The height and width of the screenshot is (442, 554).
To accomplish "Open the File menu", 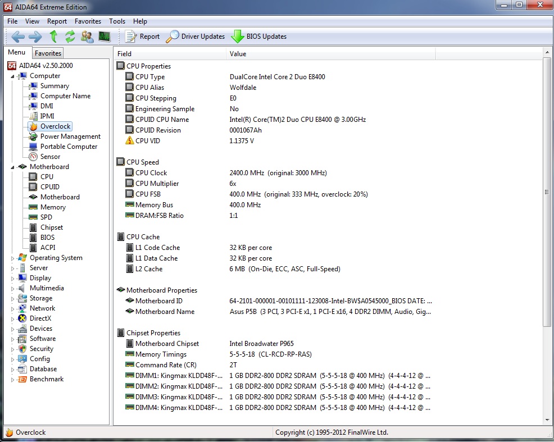I will click(x=12, y=21).
